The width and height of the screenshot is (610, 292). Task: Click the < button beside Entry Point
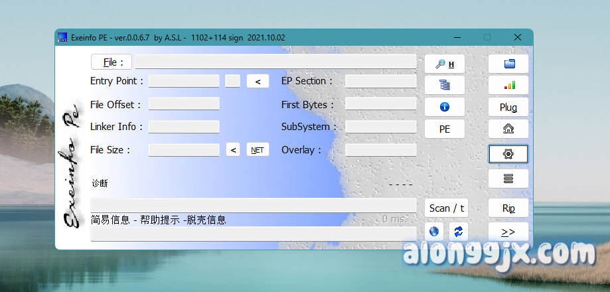click(258, 81)
